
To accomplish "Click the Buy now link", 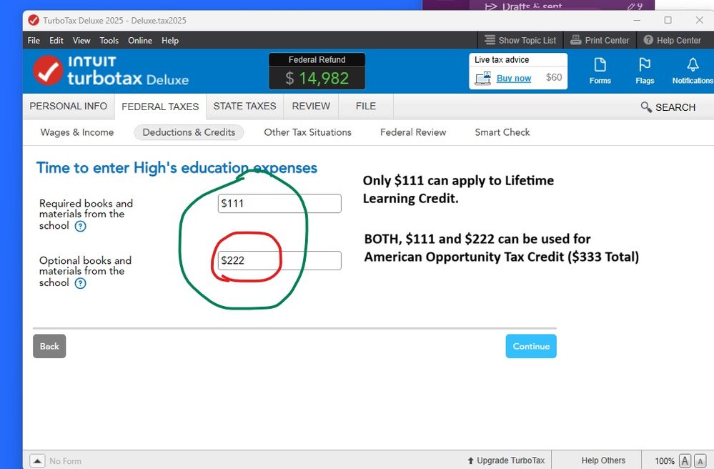I will (x=514, y=78).
